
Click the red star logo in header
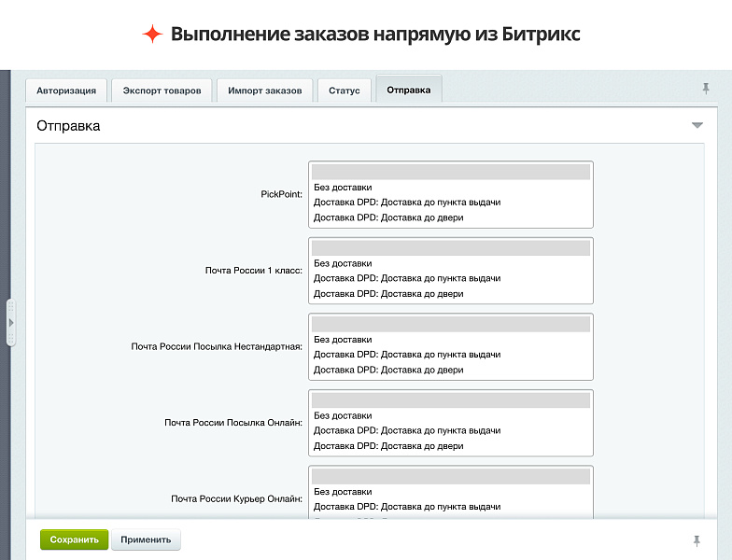[x=152, y=35]
